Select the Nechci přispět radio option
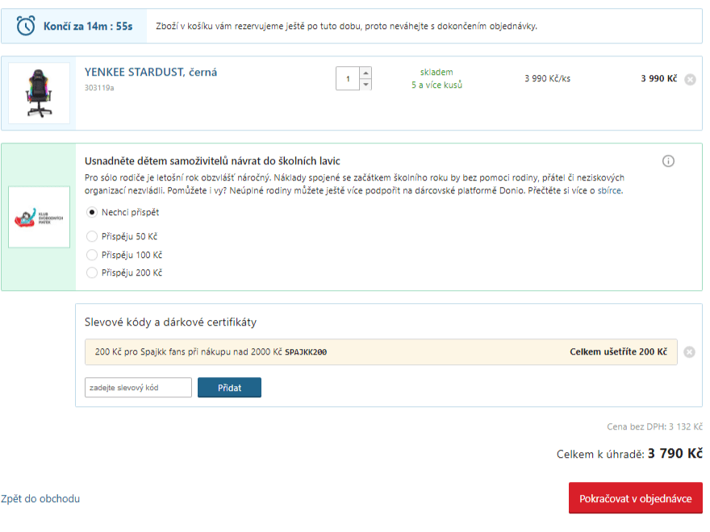 coord(92,212)
